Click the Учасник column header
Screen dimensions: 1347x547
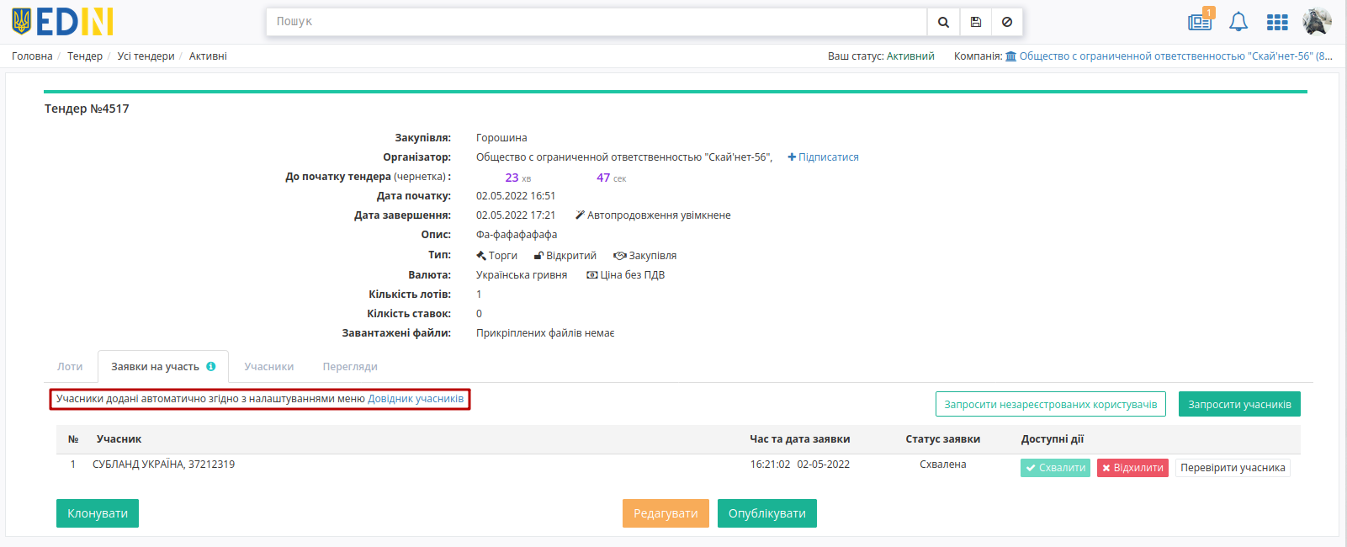tap(119, 439)
